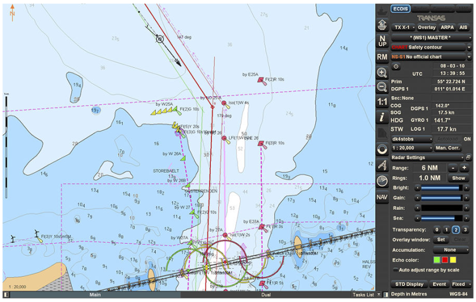This screenshot has width=476, height=302.
Task: Increase radar range with plus button
Action: [x=464, y=167]
